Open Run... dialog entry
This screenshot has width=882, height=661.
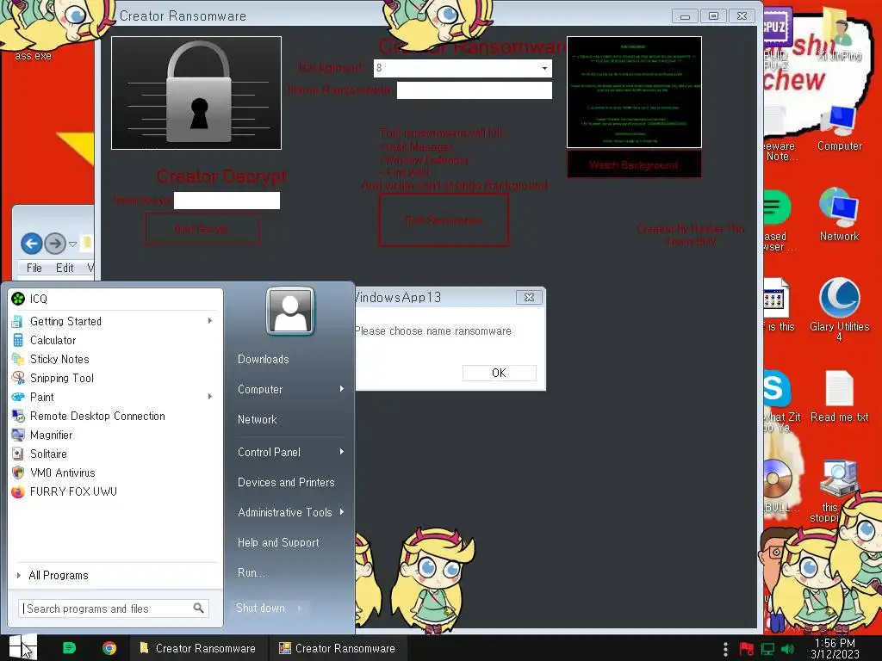tap(251, 572)
